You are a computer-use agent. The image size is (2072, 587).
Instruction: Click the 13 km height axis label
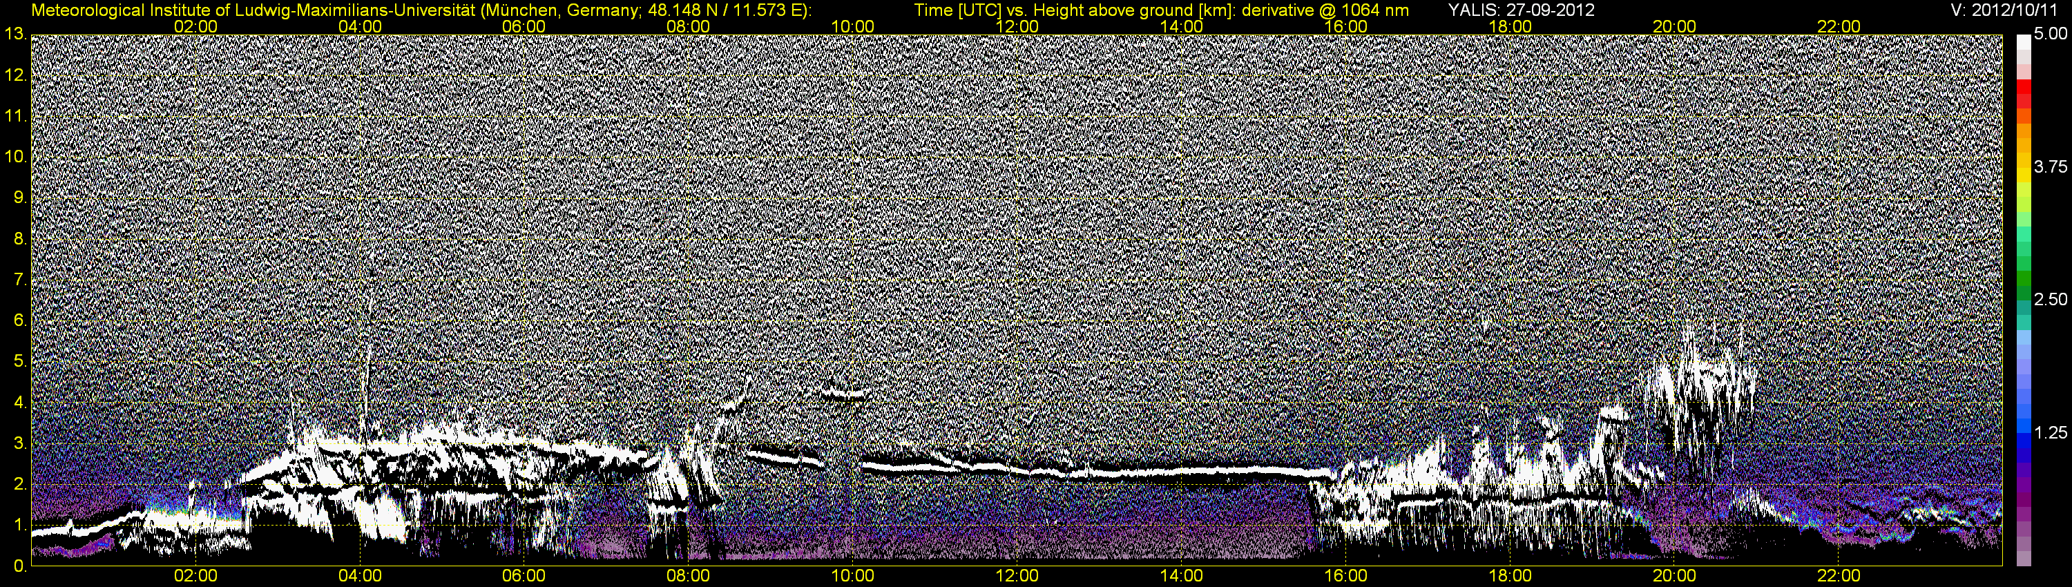pos(15,35)
